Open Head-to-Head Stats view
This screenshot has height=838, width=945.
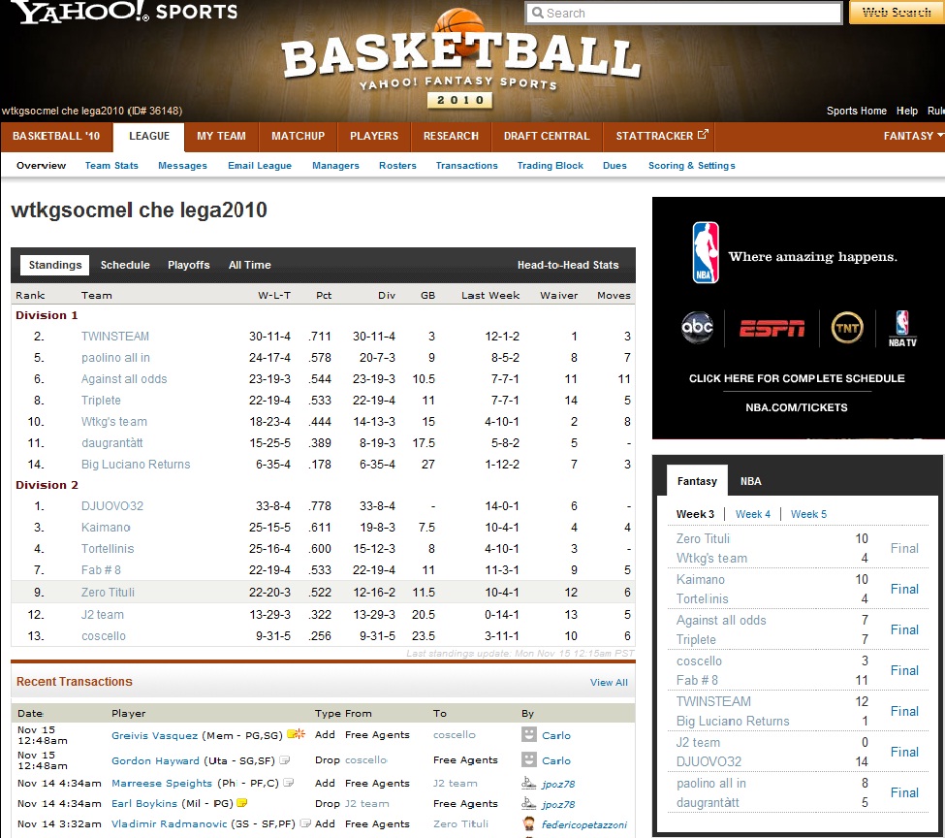(568, 265)
